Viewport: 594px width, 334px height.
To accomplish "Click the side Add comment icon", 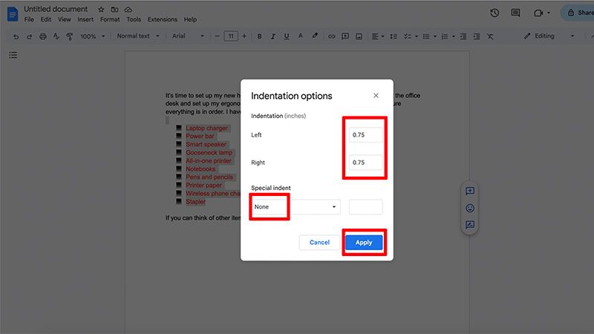I will [470, 191].
